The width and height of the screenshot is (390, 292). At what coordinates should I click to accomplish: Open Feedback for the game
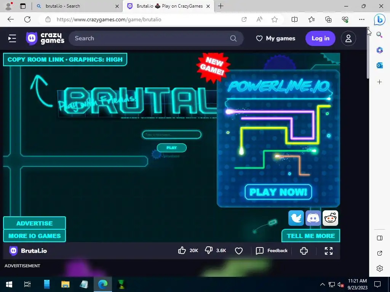(x=272, y=251)
